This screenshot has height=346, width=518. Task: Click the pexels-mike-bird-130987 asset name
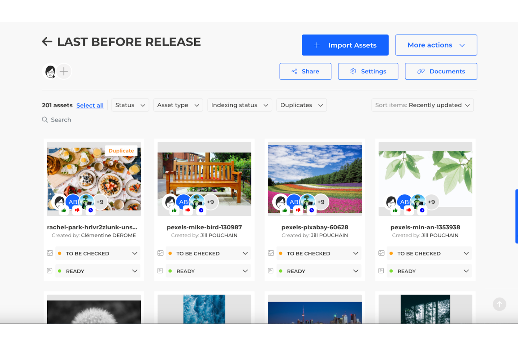click(x=204, y=227)
